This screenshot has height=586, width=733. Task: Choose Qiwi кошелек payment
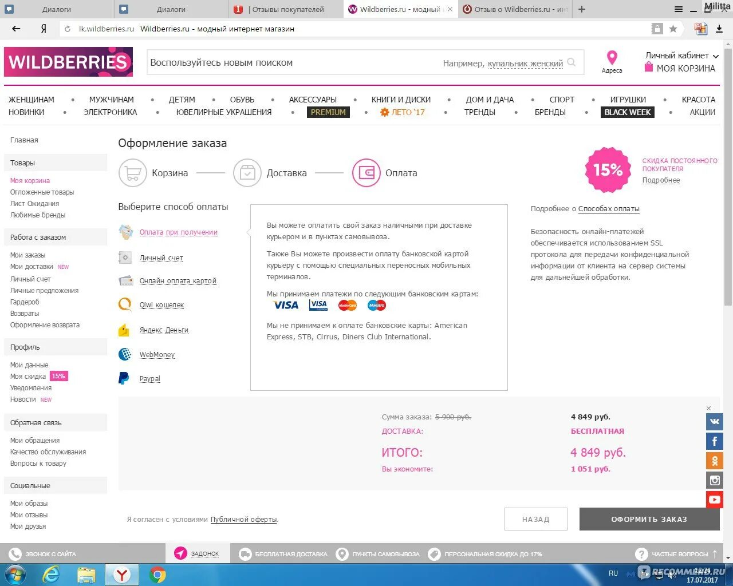(x=161, y=305)
